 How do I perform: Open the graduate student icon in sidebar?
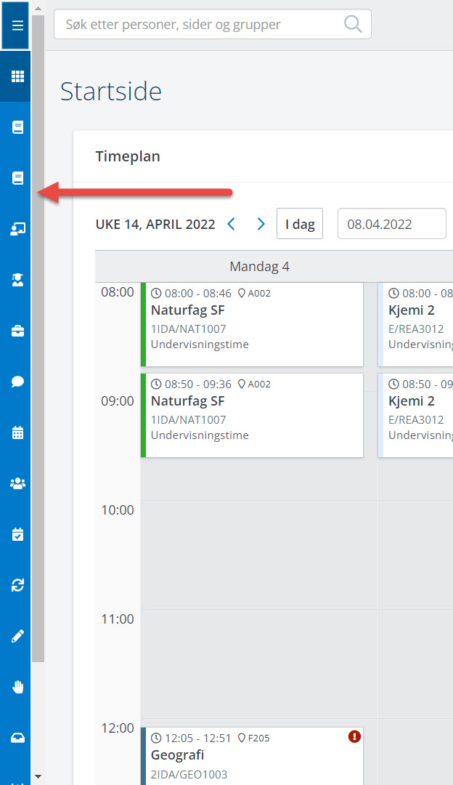[17, 281]
